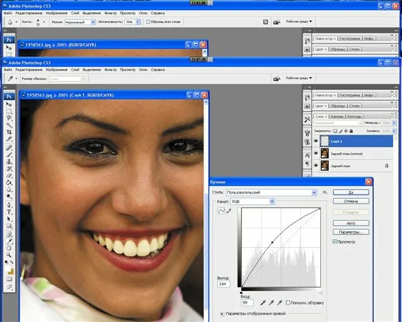Switch to the Контуры tab

[354, 116]
